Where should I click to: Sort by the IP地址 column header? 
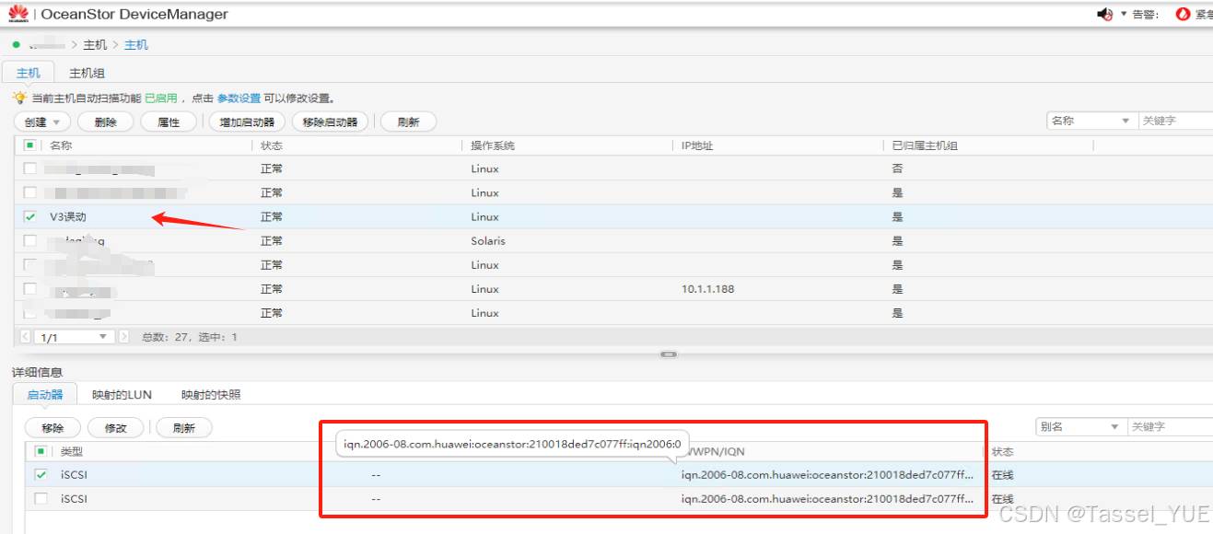pyautogui.click(x=697, y=145)
